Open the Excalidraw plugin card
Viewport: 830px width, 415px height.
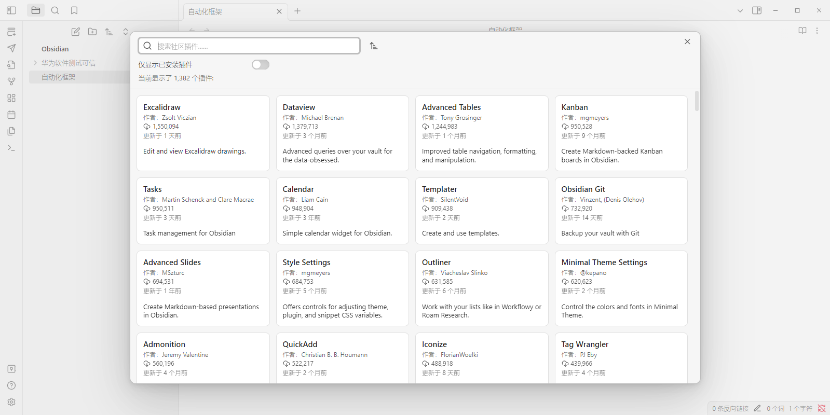click(x=203, y=133)
